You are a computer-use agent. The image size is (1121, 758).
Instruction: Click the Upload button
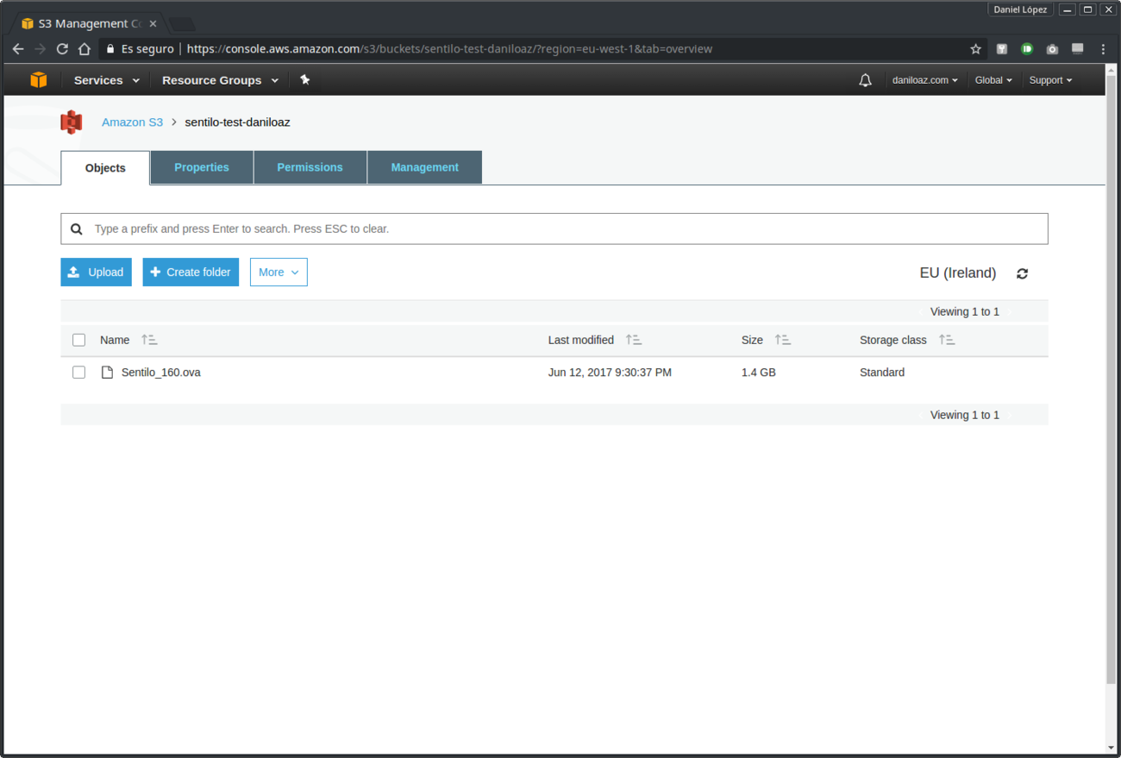click(96, 273)
